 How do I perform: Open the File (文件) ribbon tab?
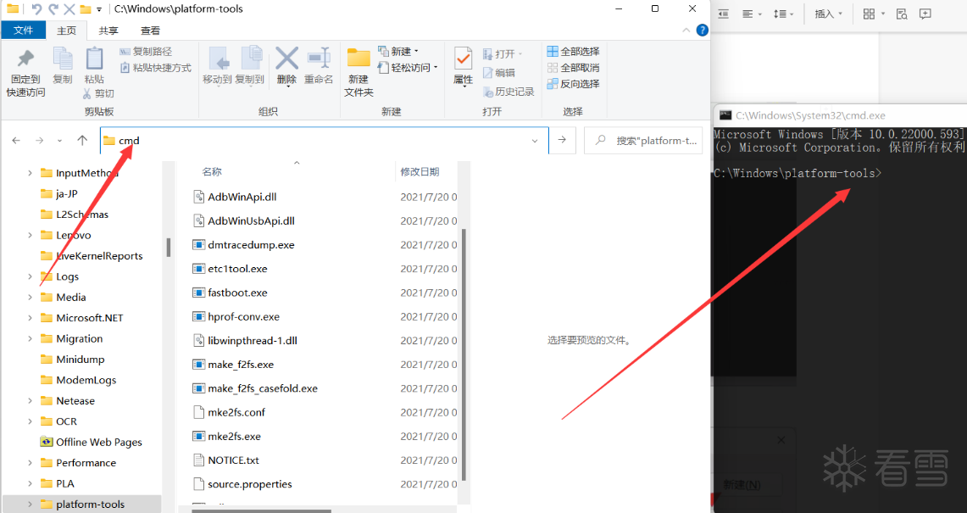click(x=24, y=30)
